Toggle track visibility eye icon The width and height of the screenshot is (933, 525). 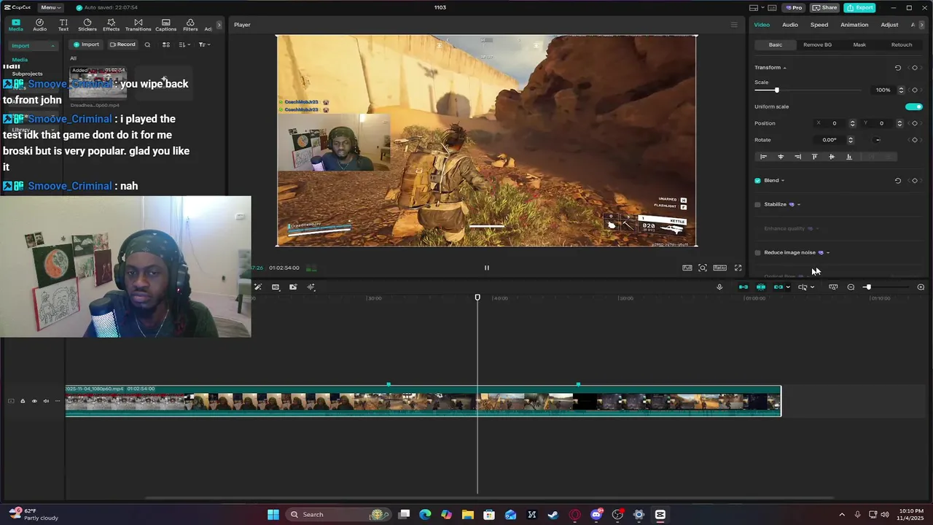pos(34,401)
